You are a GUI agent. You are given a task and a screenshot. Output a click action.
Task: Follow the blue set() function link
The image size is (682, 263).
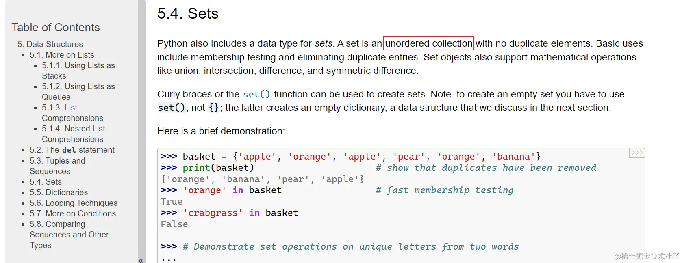pos(256,94)
